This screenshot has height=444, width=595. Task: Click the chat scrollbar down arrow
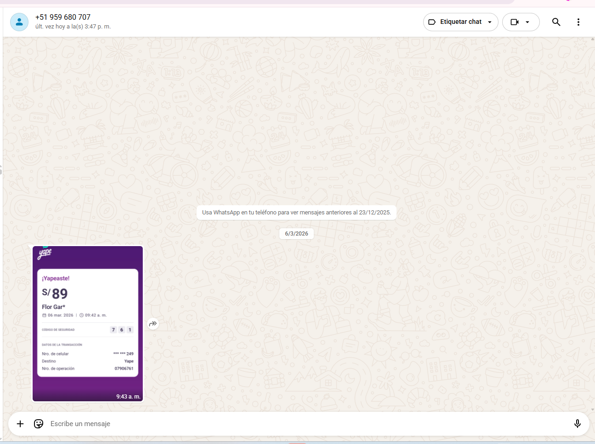point(592,409)
